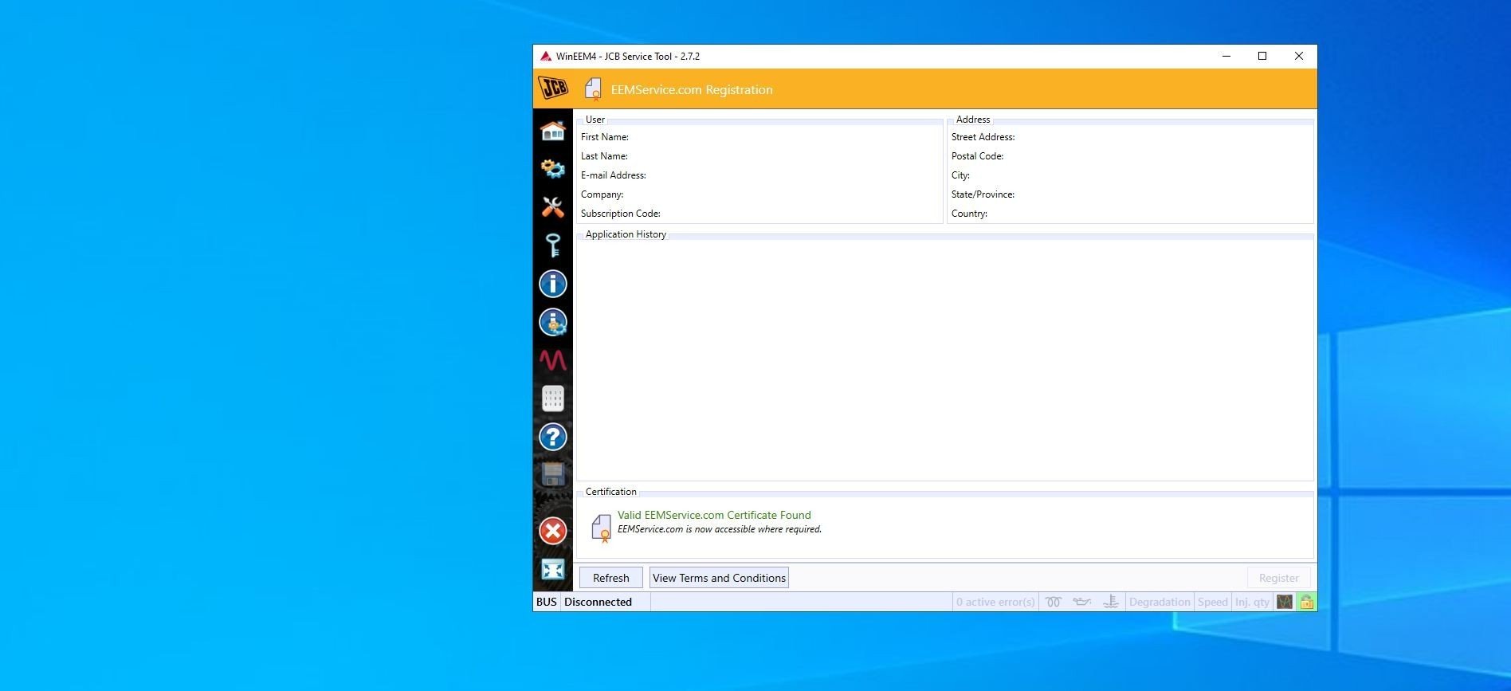This screenshot has width=1511, height=691.
Task: Open the binary data sheet icon
Action: pos(552,399)
